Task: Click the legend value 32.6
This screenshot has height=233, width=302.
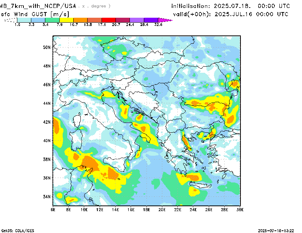Action: click(158, 25)
